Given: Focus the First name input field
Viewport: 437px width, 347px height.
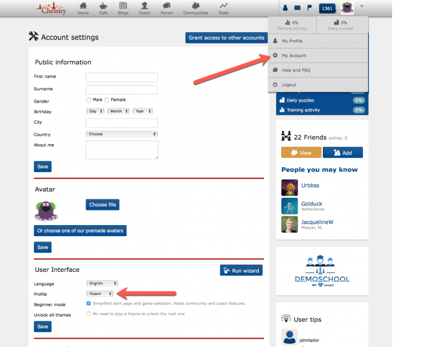Looking at the screenshot, I should click(122, 77).
